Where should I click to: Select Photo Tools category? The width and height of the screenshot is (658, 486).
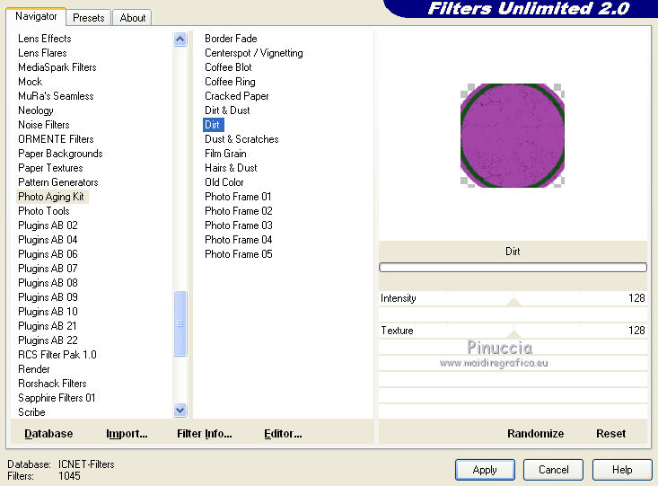44,211
